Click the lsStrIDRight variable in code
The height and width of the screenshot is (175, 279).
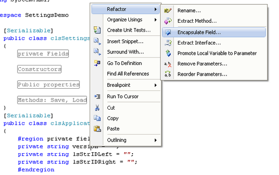pyautogui.click(x=94, y=162)
